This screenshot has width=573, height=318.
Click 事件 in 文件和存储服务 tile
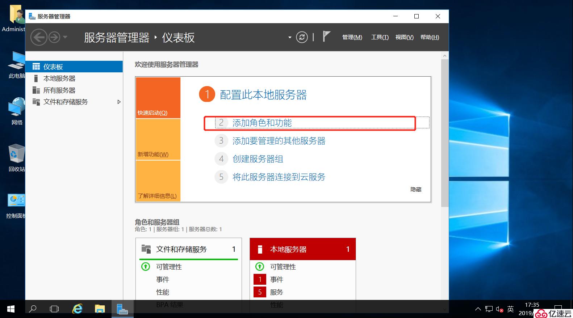click(163, 279)
